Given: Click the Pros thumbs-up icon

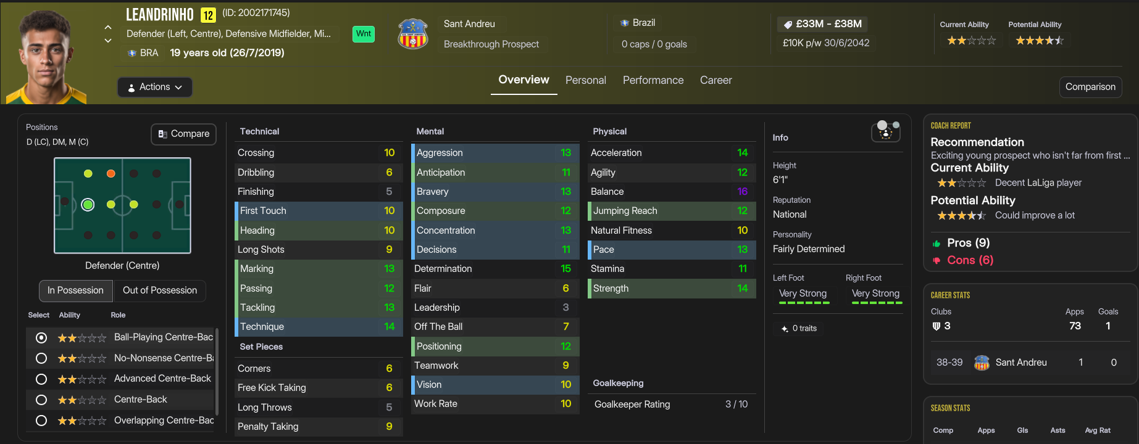Looking at the screenshot, I should [x=937, y=244].
